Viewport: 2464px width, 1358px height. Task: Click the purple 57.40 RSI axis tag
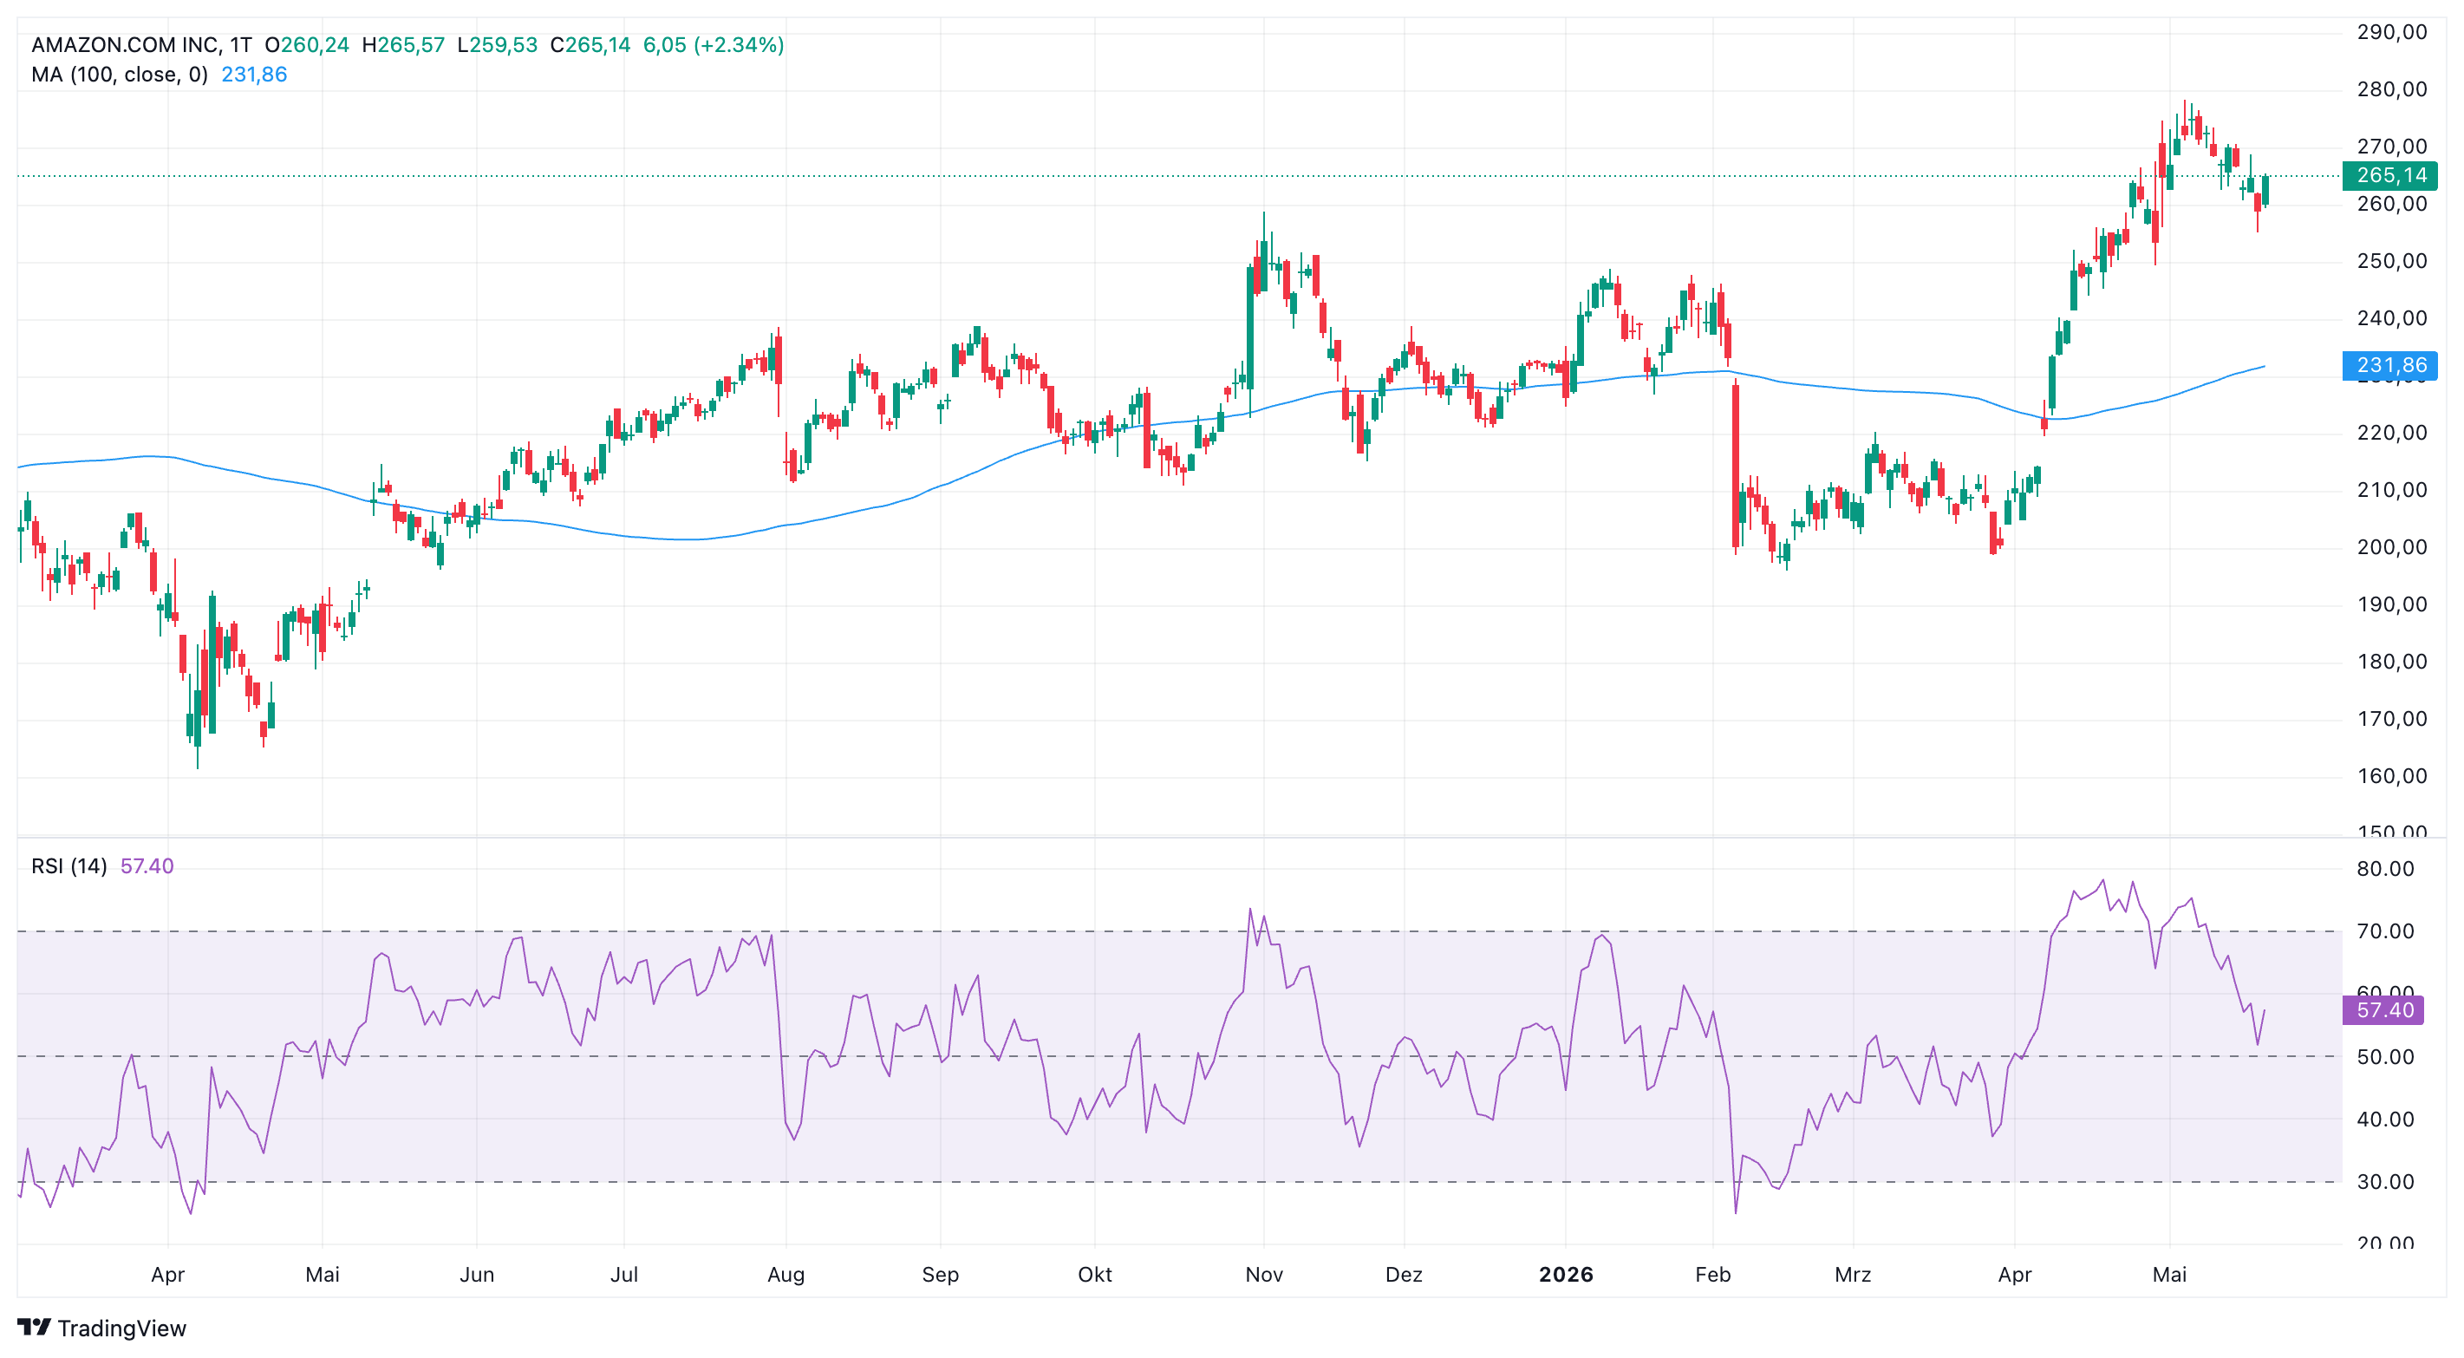pyautogui.click(x=2383, y=1009)
